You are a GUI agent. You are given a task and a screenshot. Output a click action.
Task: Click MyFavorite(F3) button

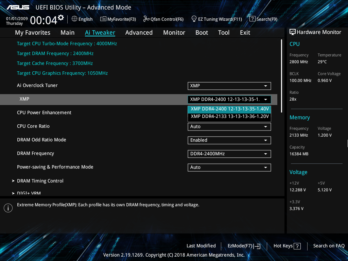(x=118, y=19)
